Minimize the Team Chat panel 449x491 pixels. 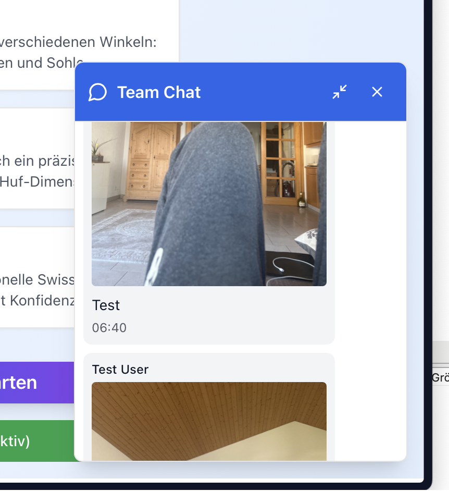pos(340,92)
